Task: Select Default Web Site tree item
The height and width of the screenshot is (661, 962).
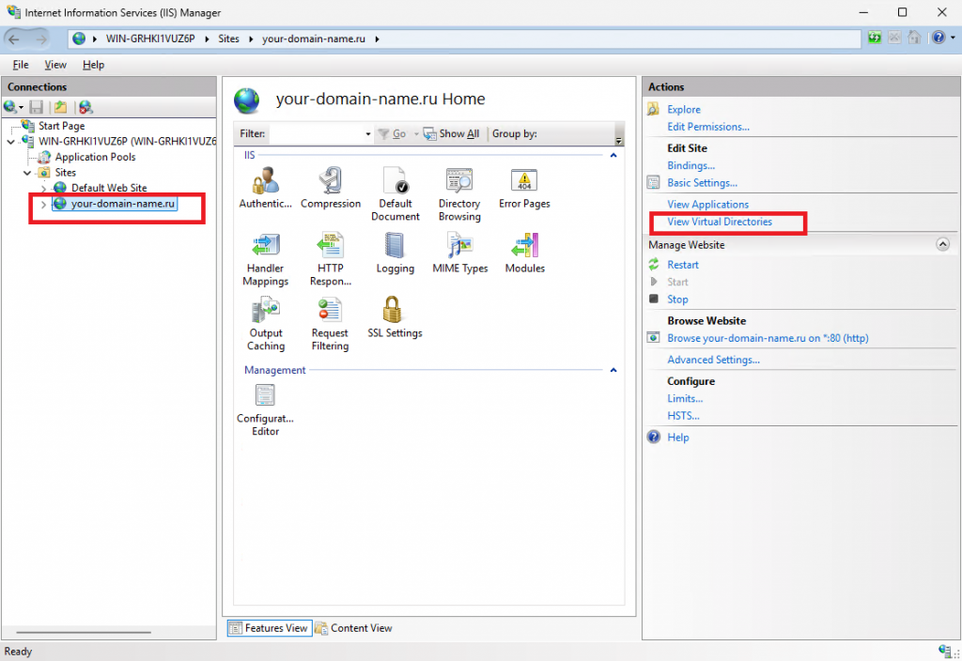Action: pos(109,188)
